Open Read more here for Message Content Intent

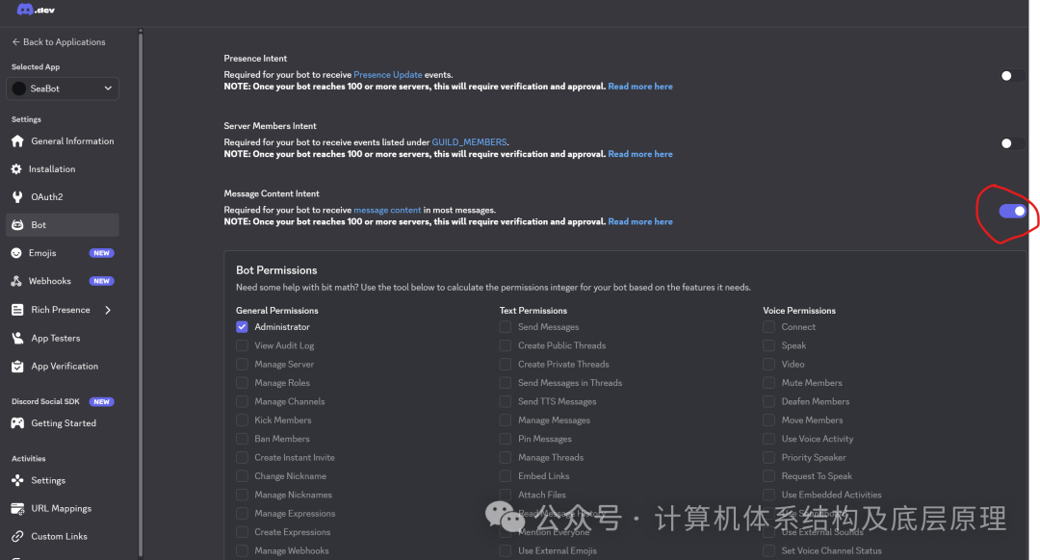[x=639, y=221]
